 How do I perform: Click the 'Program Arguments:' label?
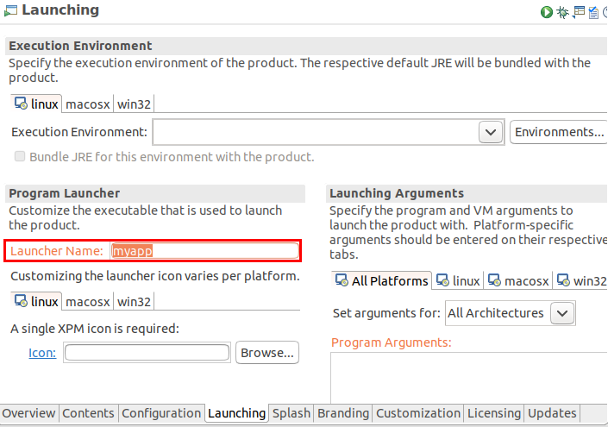click(392, 342)
